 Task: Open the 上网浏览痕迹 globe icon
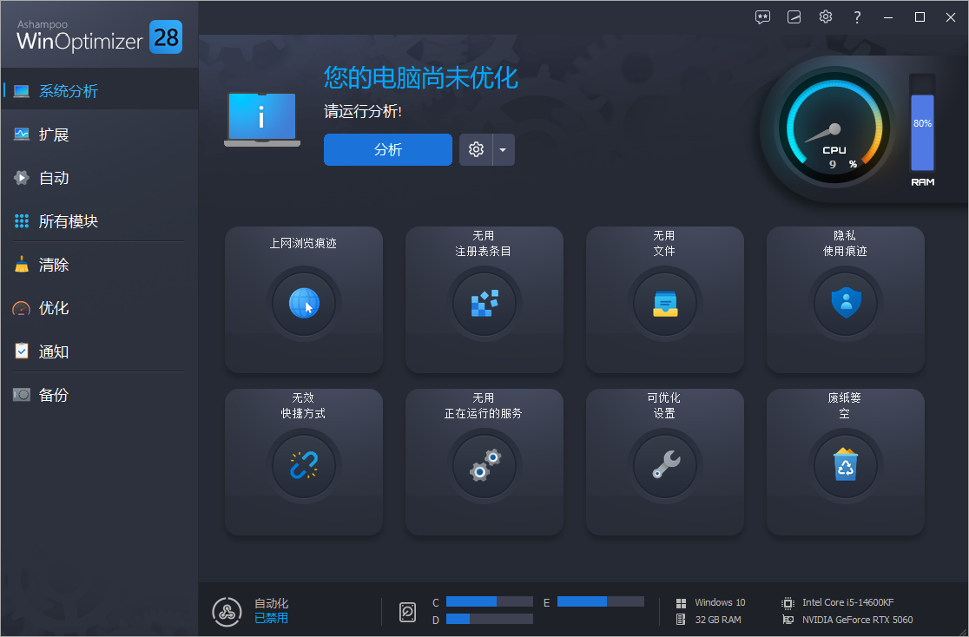[x=303, y=304]
